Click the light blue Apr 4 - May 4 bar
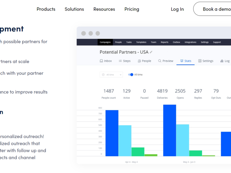The image size is (231, 173). tap(125, 141)
